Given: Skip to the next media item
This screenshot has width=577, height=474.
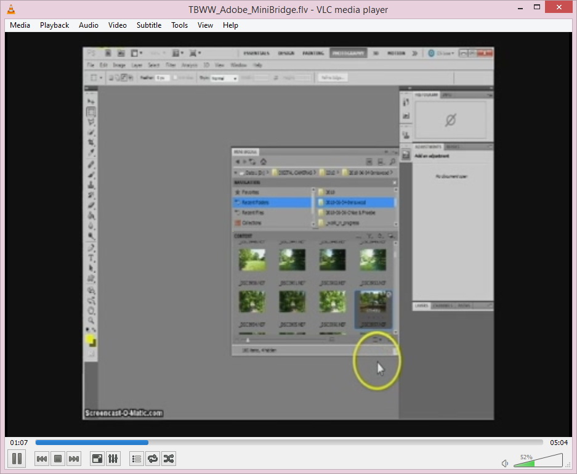Looking at the screenshot, I should pos(74,459).
